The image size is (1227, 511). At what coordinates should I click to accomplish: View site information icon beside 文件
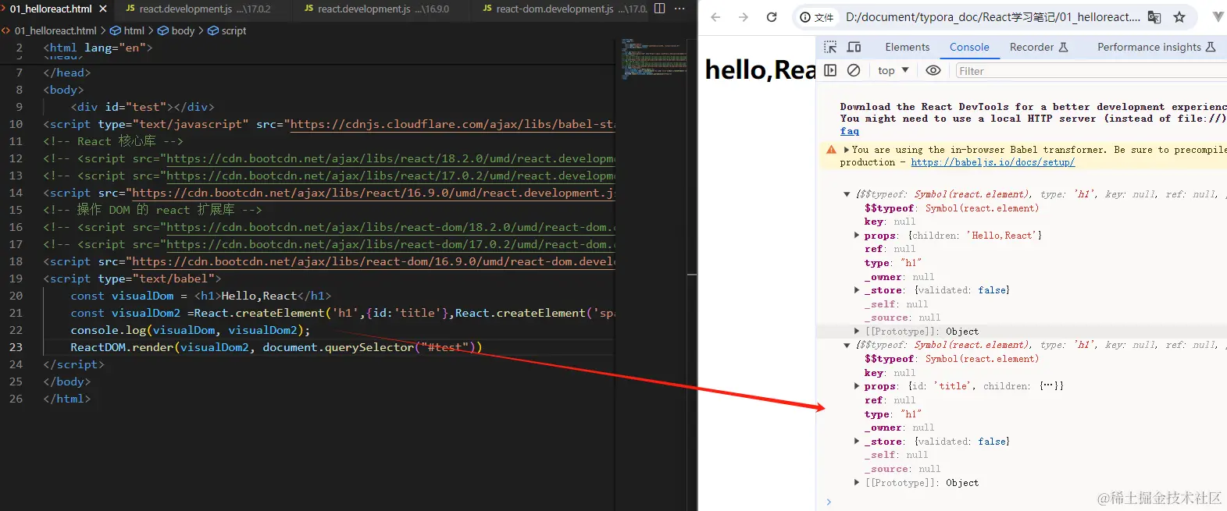[x=805, y=16]
